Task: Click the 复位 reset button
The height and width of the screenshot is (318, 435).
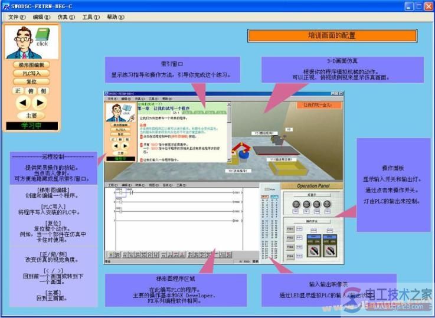Action: [x=31, y=81]
